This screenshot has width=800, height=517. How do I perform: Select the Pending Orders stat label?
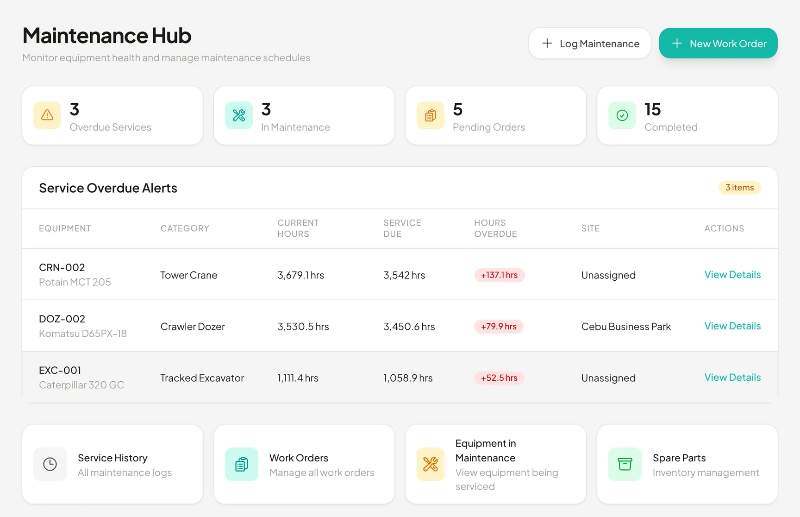(489, 127)
